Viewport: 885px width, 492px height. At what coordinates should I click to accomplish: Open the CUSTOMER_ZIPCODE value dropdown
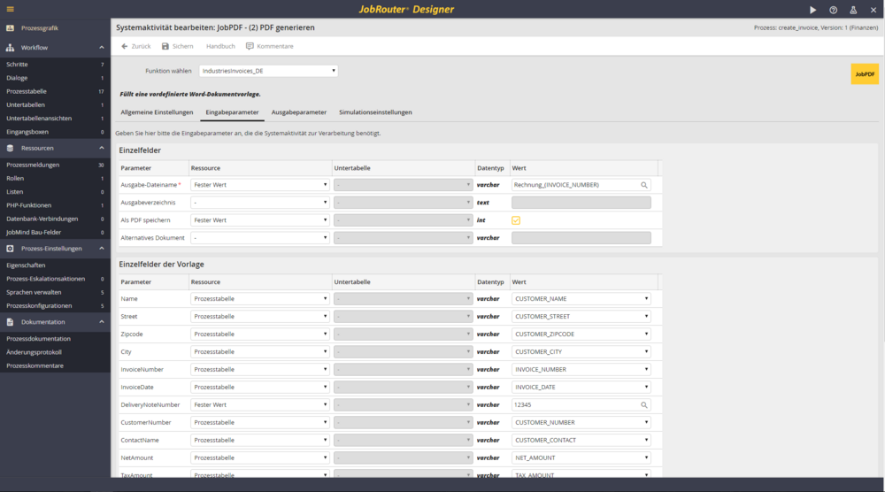[581, 334]
